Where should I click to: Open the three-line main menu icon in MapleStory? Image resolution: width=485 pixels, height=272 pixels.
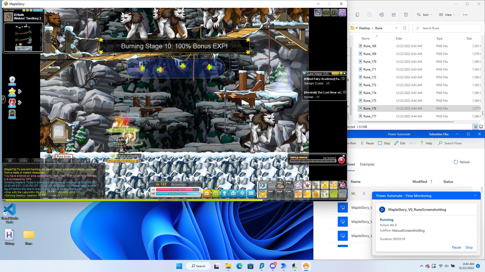click(x=251, y=193)
